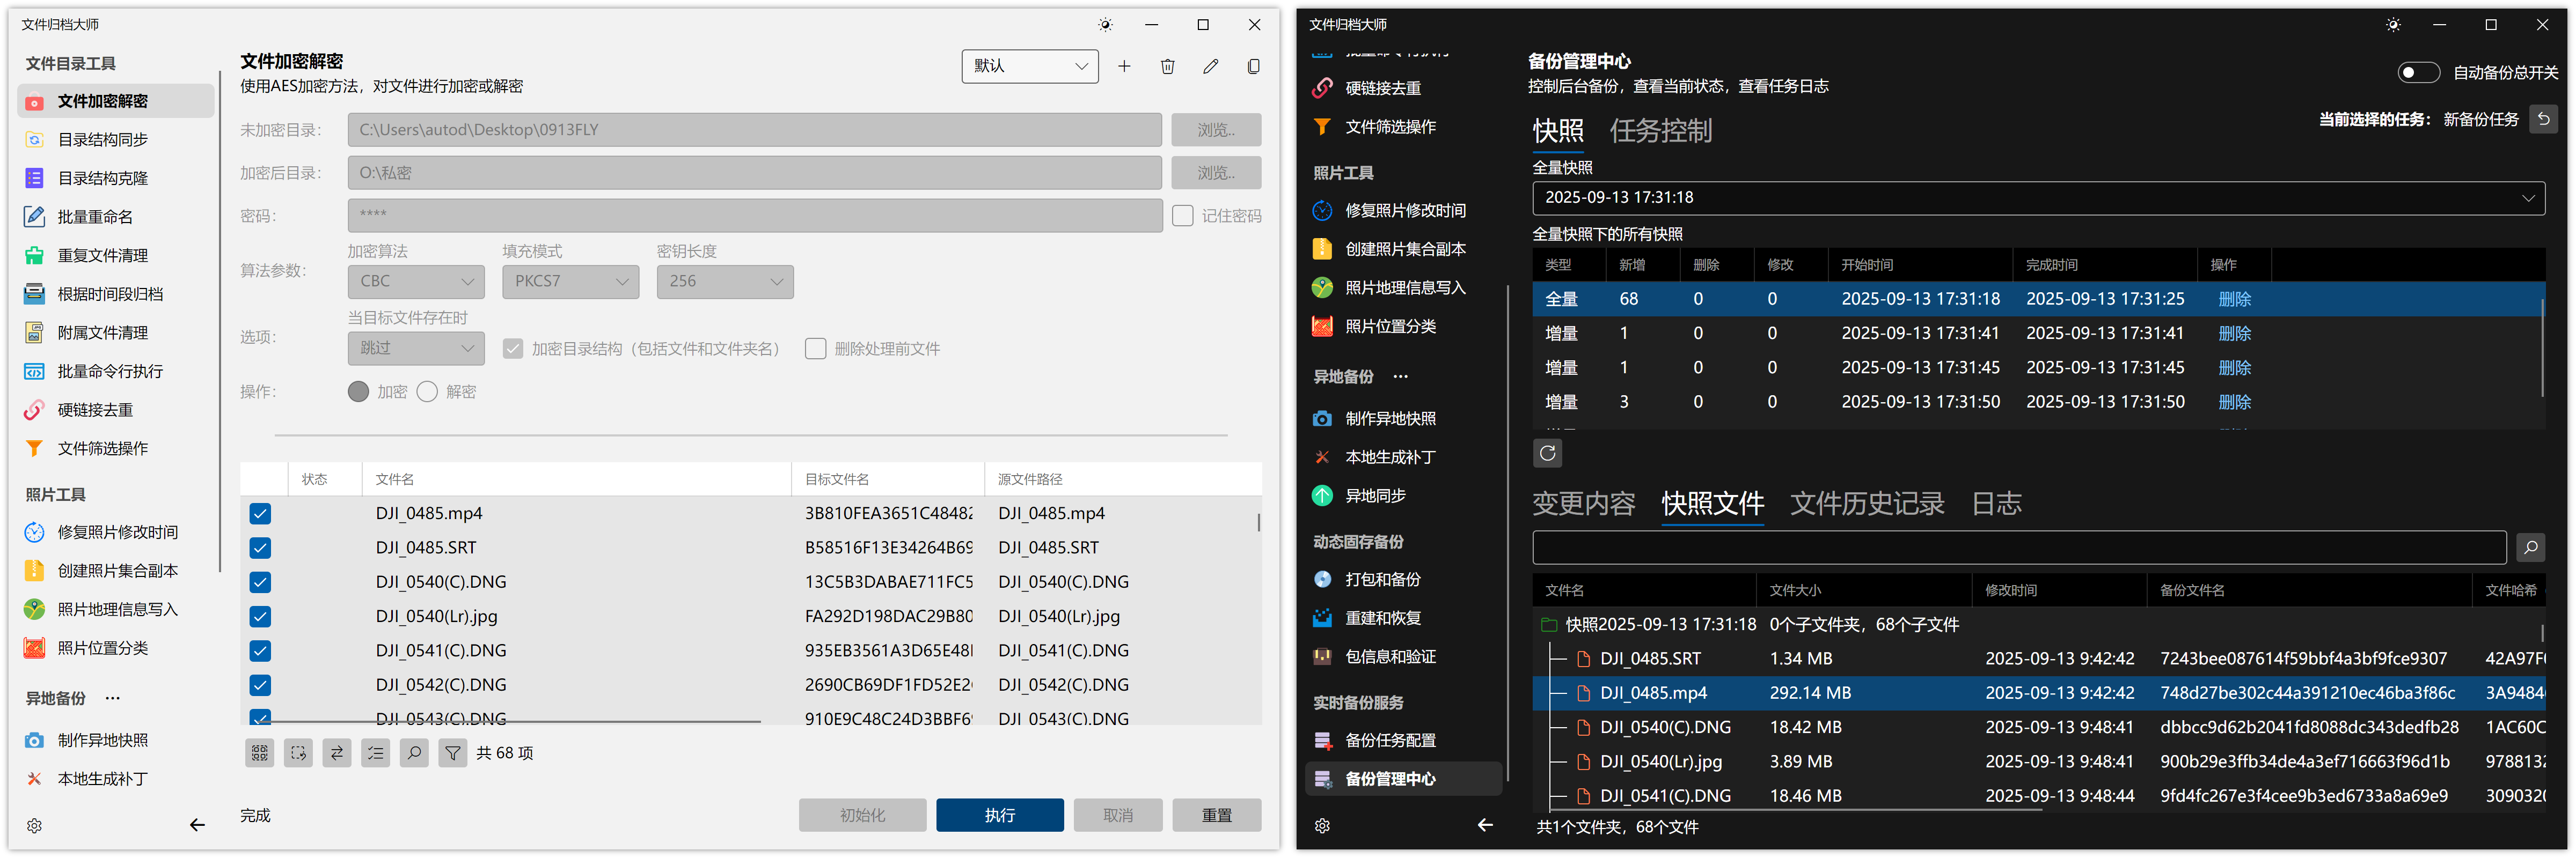Click the add preset plus icon
Screen dimensions: 2576x858
[1124, 66]
